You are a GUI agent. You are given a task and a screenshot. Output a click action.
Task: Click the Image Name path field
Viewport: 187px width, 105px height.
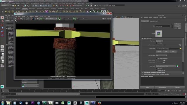pos(168,49)
